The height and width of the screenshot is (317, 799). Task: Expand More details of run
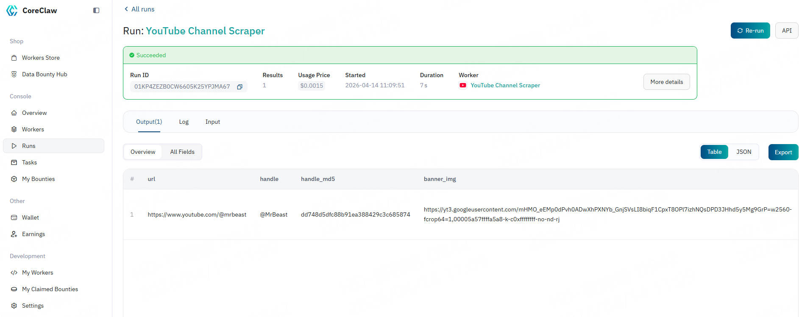(666, 82)
